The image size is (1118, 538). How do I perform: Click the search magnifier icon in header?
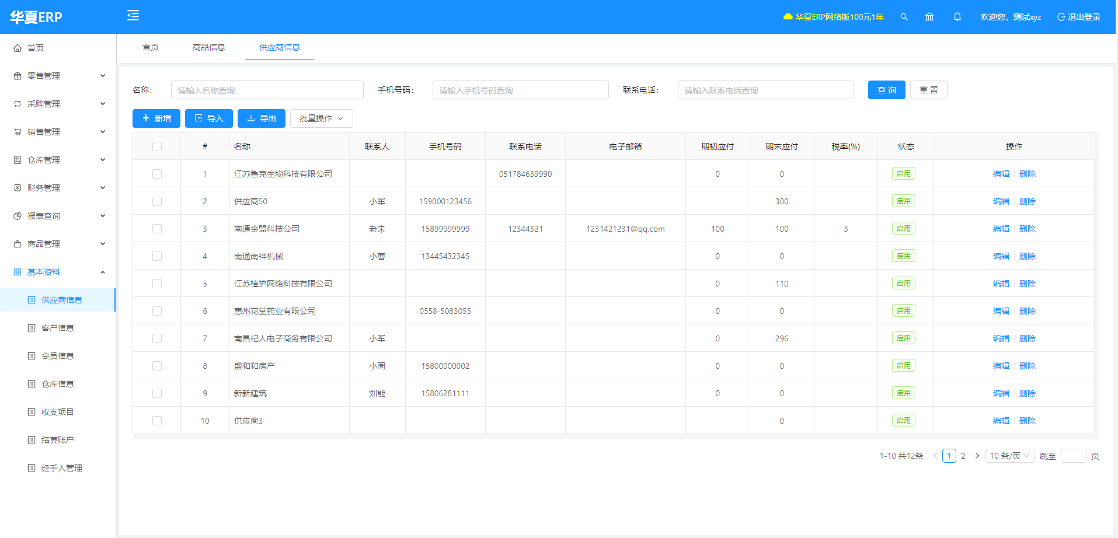pyautogui.click(x=904, y=17)
